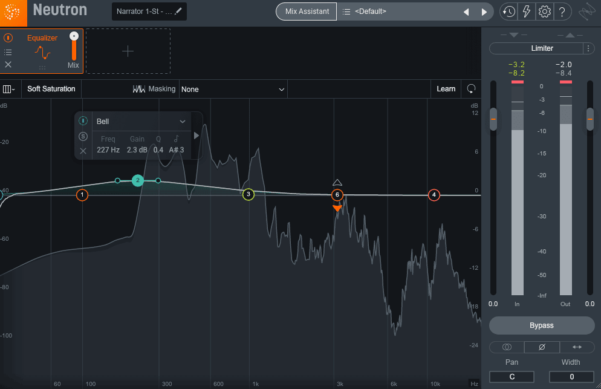Image resolution: width=601 pixels, height=389 pixels.
Task: Click input peak reading -3.2
Action: click(x=516, y=65)
